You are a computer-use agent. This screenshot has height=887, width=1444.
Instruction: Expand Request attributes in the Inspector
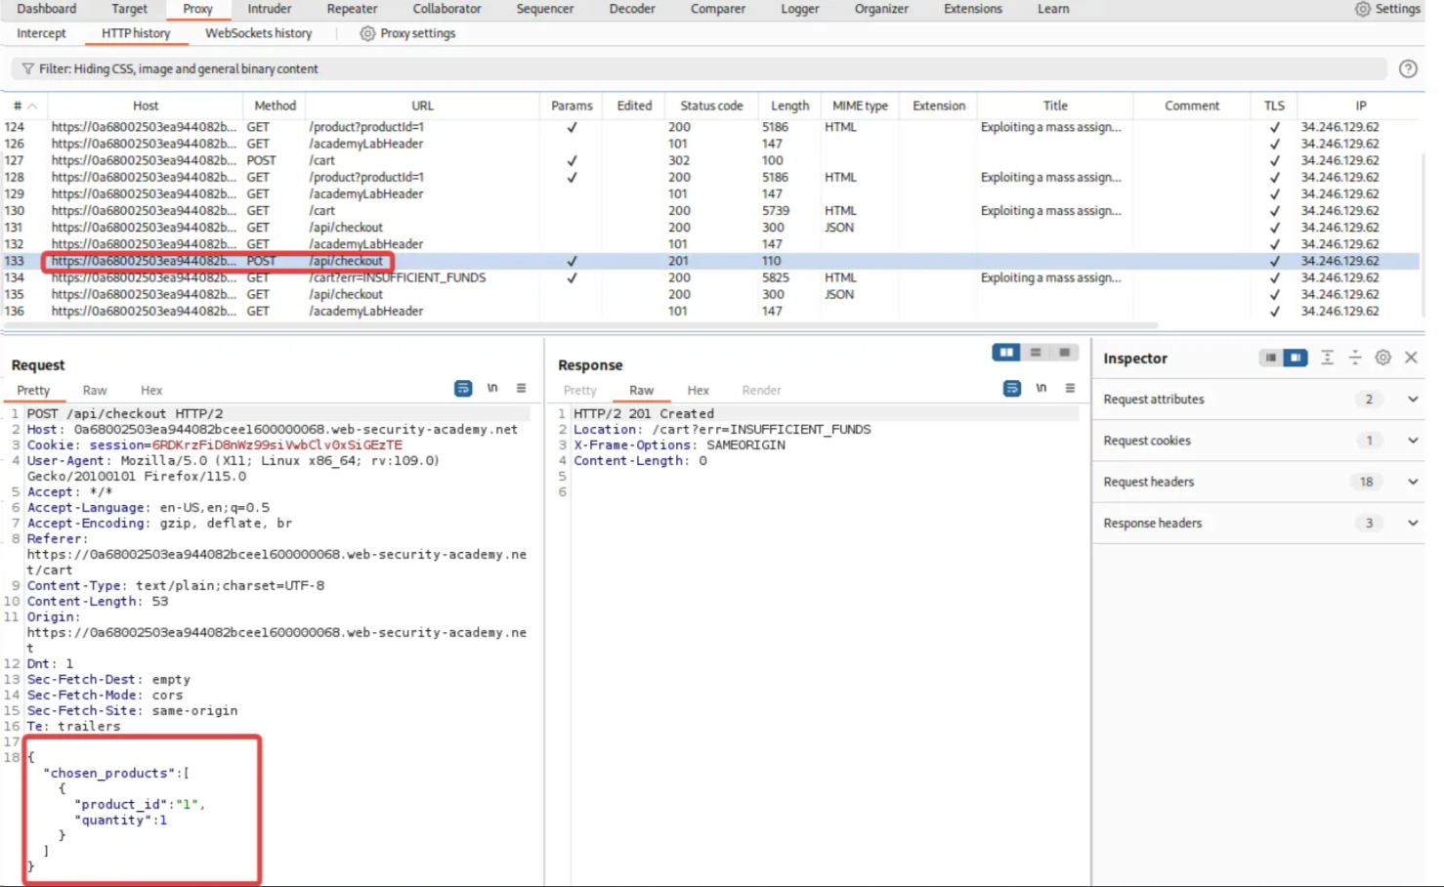click(x=1412, y=399)
